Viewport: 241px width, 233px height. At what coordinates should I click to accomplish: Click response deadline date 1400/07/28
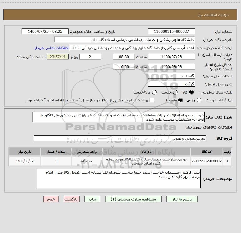coord(172,57)
